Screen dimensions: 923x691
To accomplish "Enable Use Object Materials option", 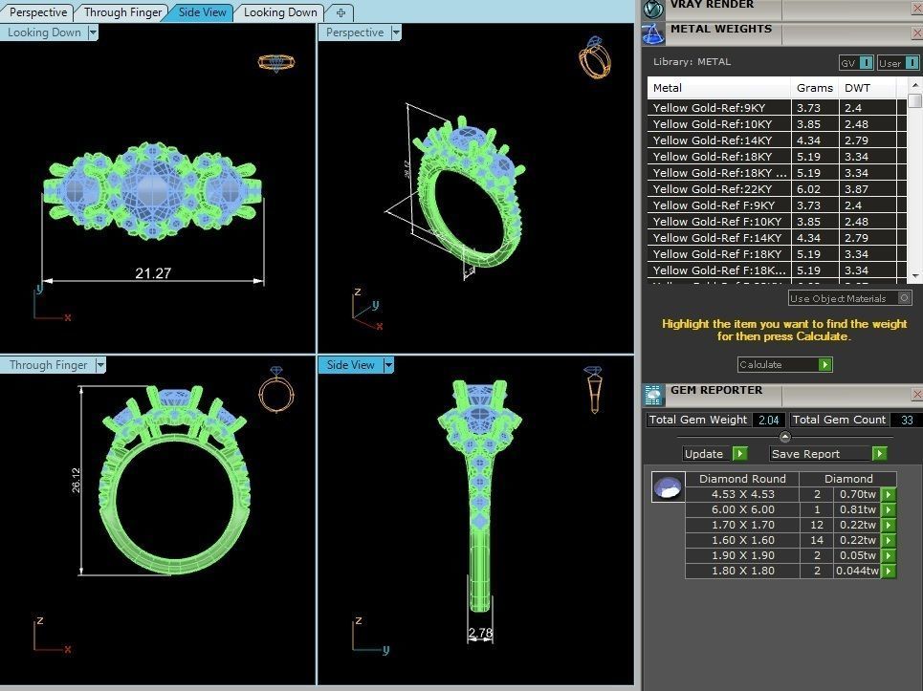I will (849, 298).
